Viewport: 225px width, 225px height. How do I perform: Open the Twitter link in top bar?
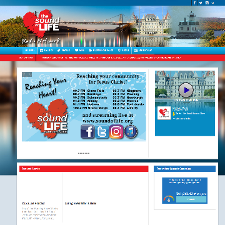coord(201,3)
